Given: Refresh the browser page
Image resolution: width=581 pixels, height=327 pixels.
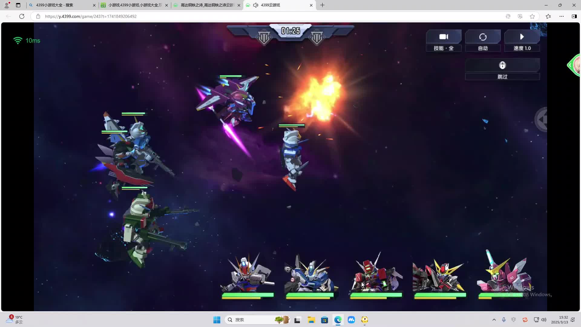Looking at the screenshot, I should click(22, 16).
